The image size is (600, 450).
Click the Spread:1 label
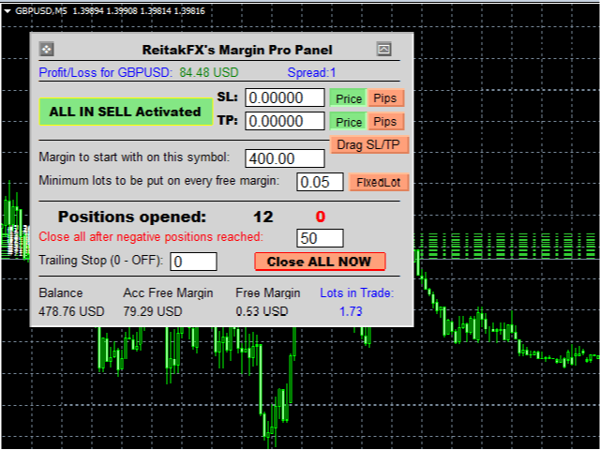click(x=311, y=72)
